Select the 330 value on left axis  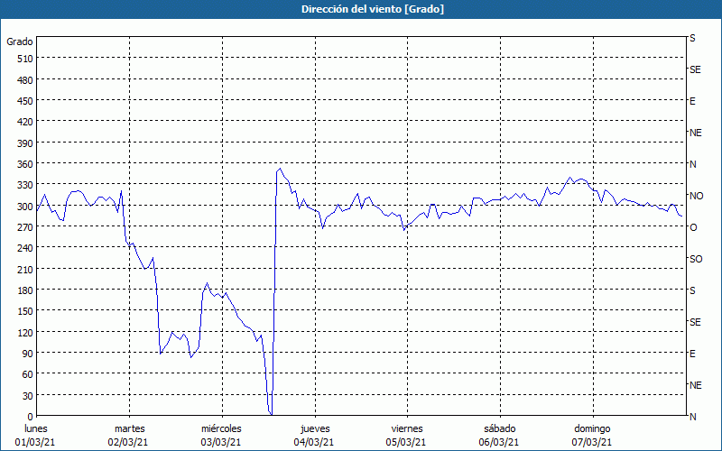click(x=25, y=186)
